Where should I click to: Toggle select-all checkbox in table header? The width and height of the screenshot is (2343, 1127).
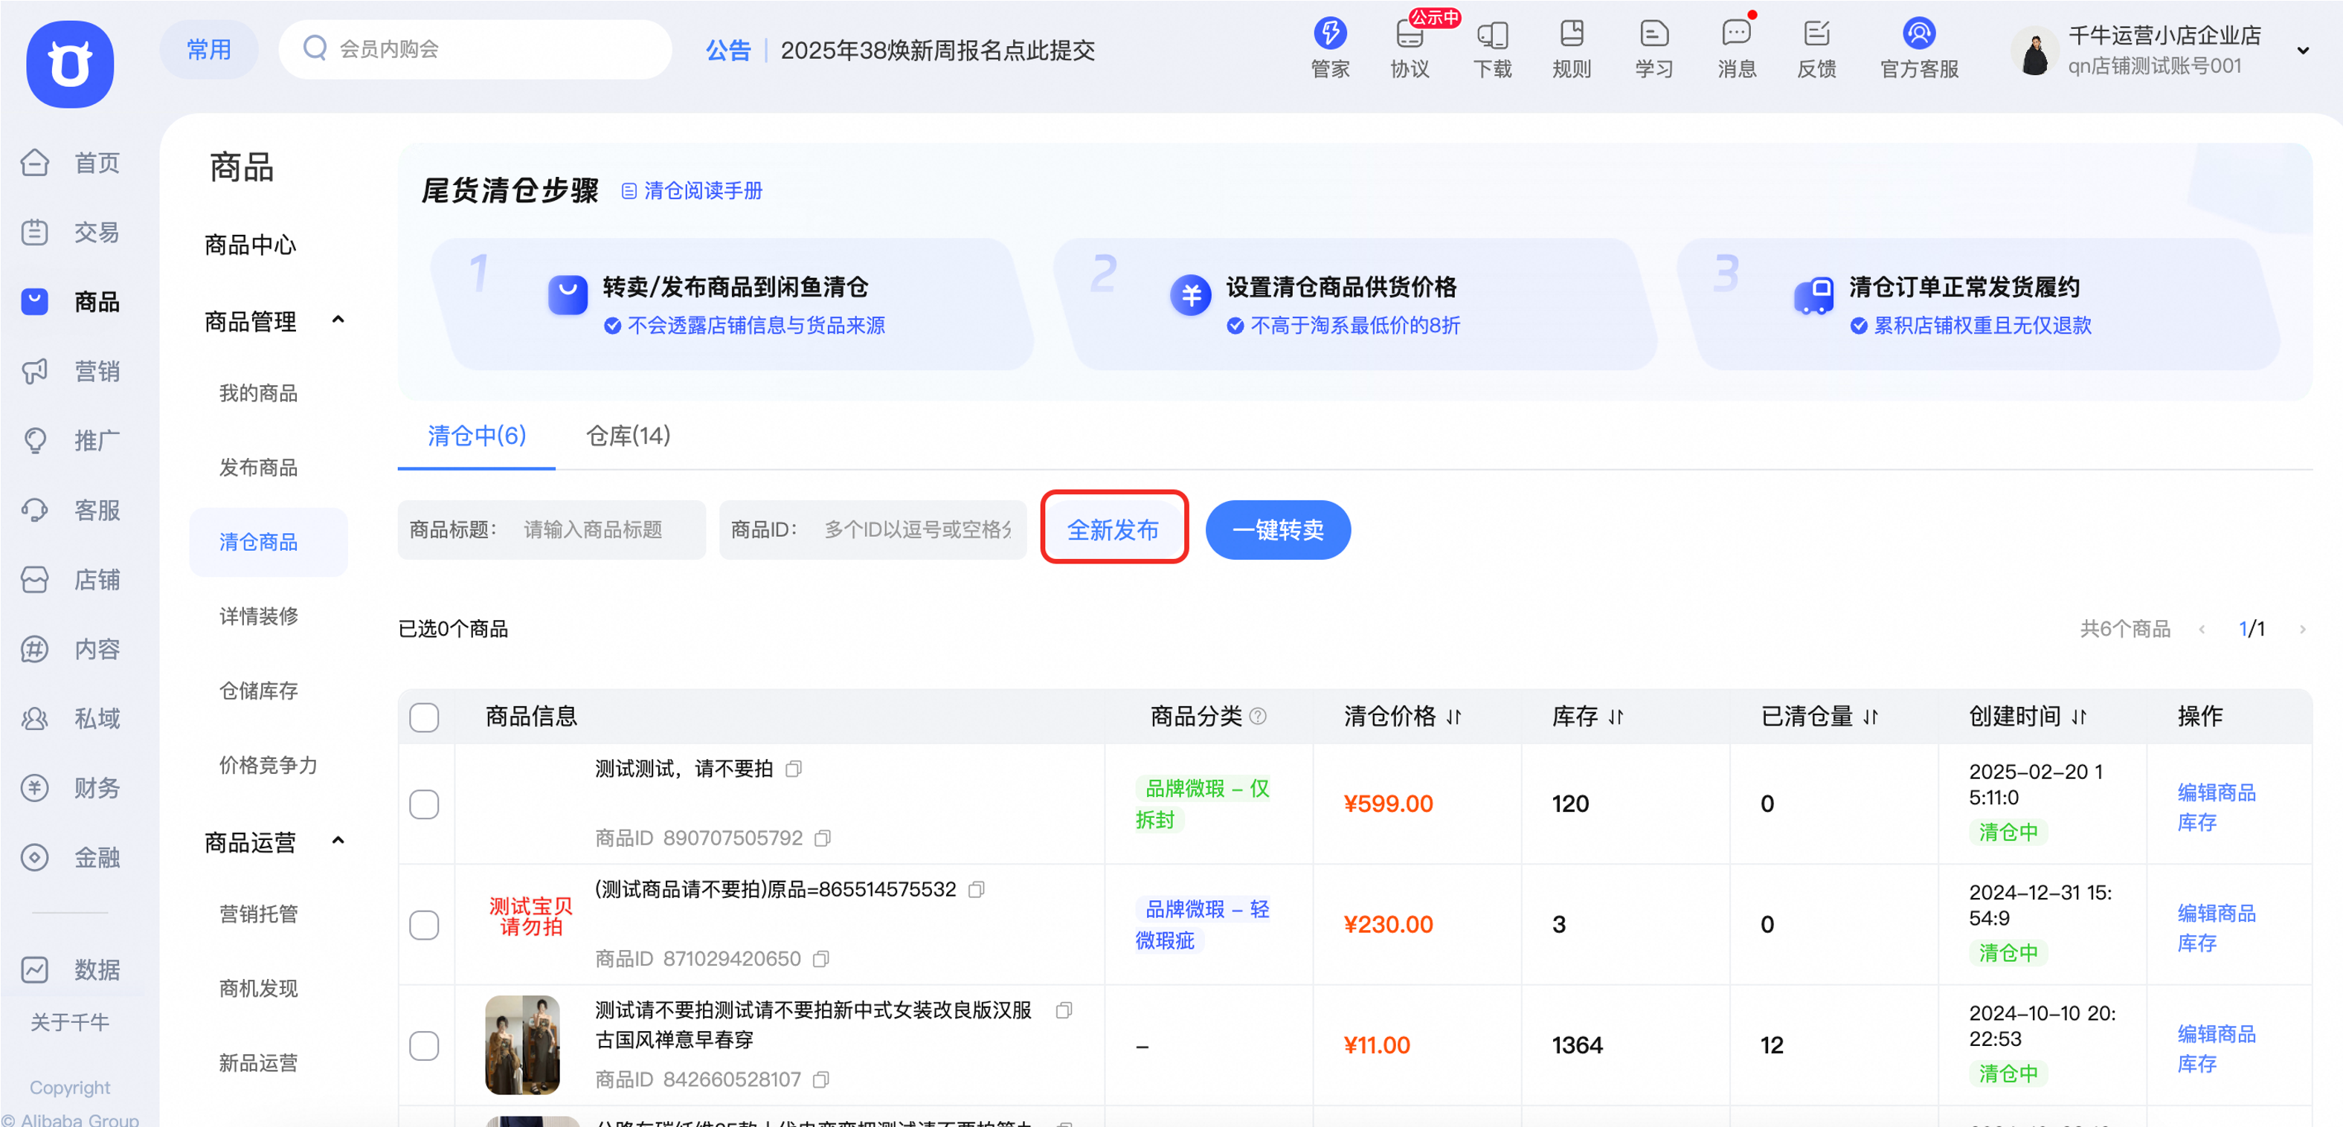pos(424,717)
